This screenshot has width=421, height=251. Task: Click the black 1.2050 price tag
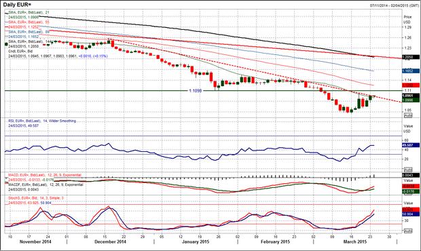tap(411, 57)
